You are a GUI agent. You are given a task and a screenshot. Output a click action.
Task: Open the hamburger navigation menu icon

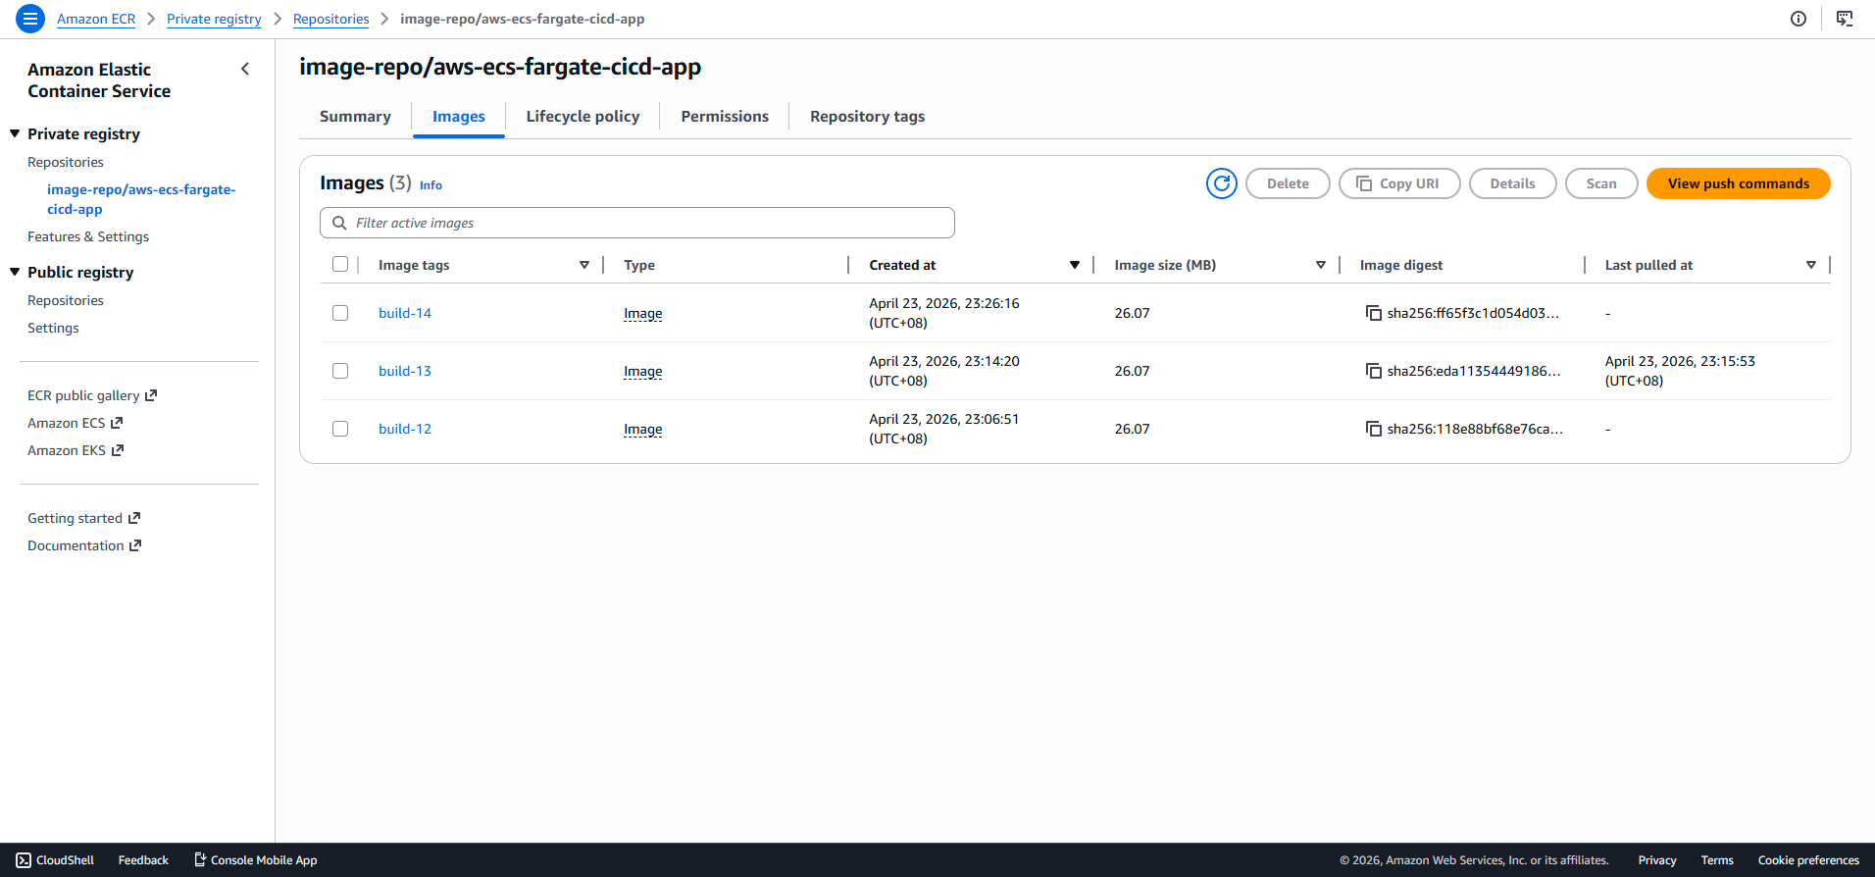pyautogui.click(x=30, y=19)
